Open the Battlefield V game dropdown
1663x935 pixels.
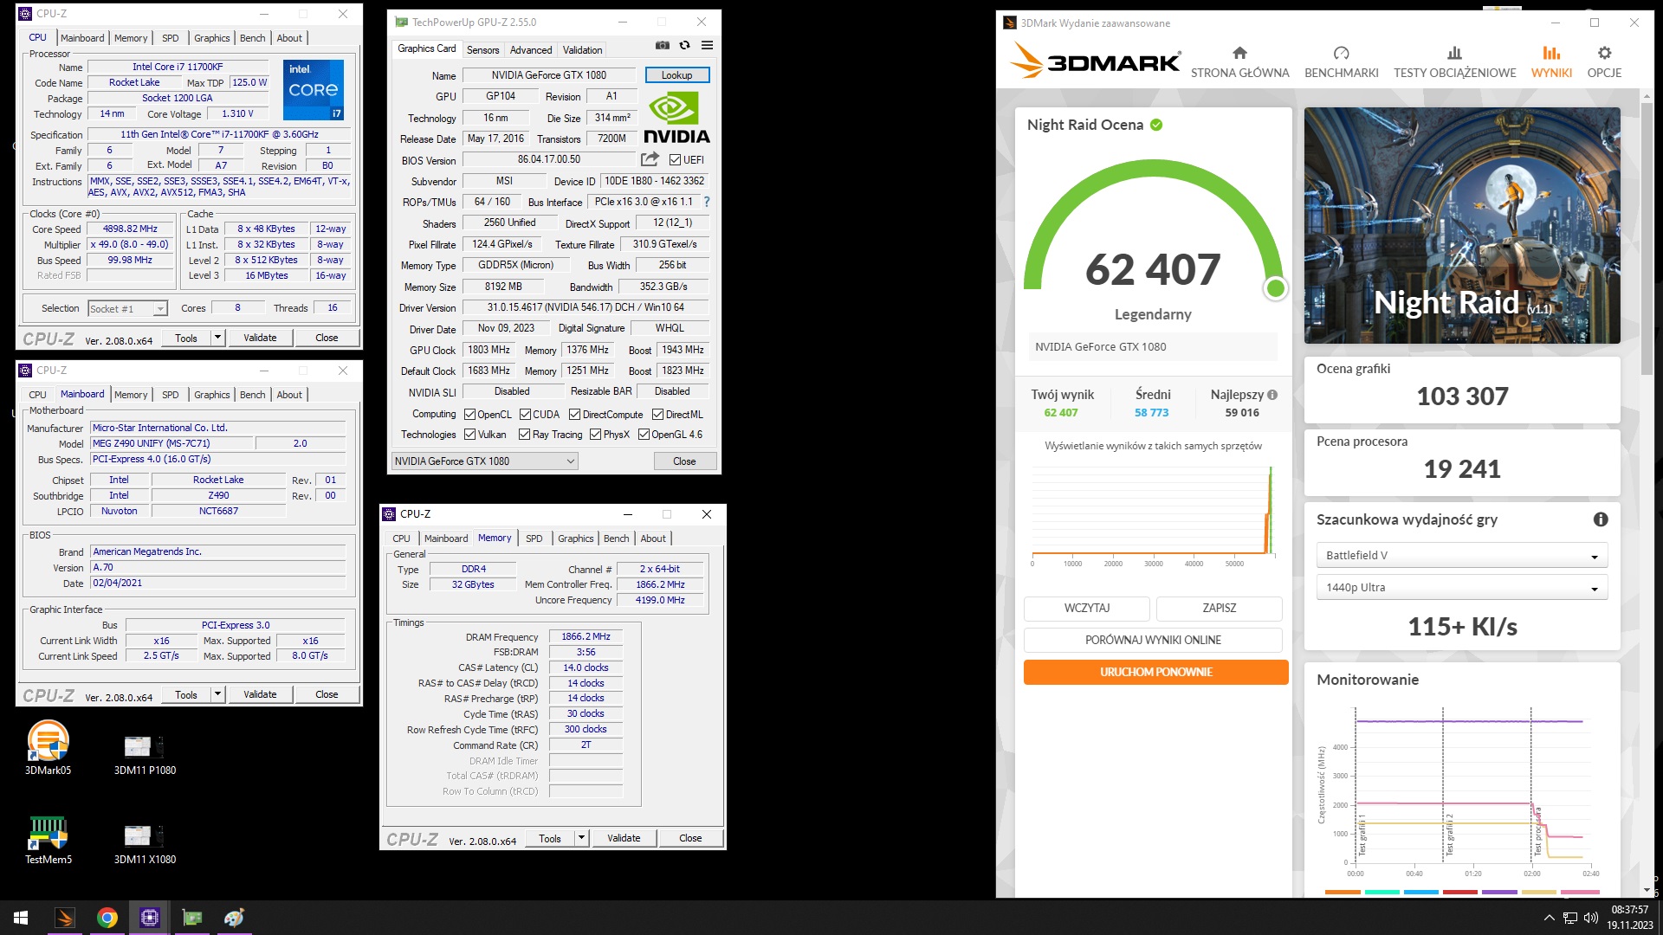1461,556
